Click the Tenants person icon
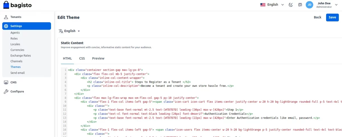 coord(6,17)
